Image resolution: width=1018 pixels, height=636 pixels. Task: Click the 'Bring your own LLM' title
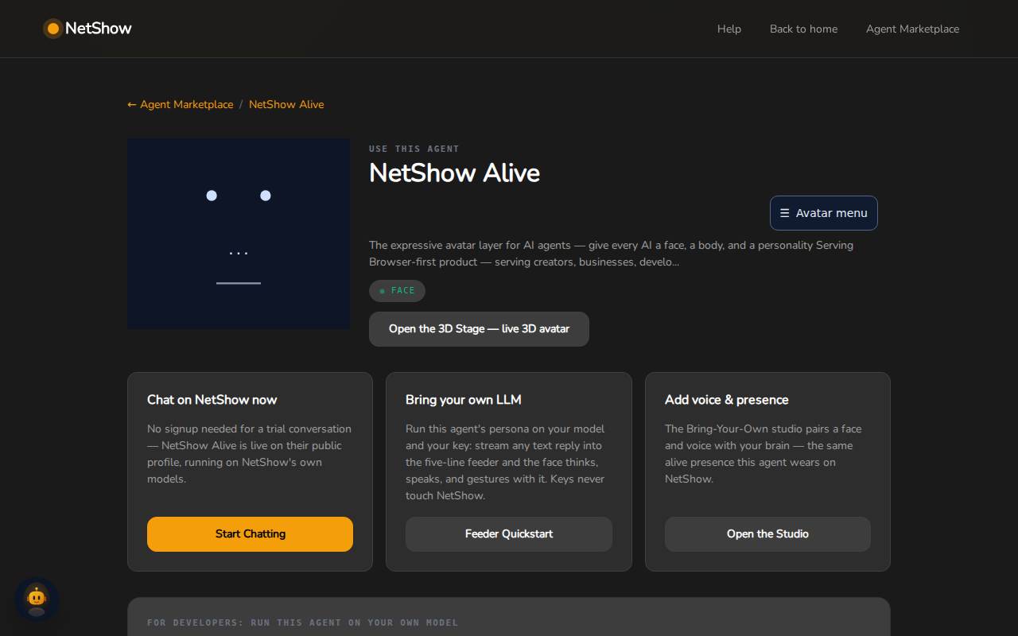pyautogui.click(x=464, y=400)
